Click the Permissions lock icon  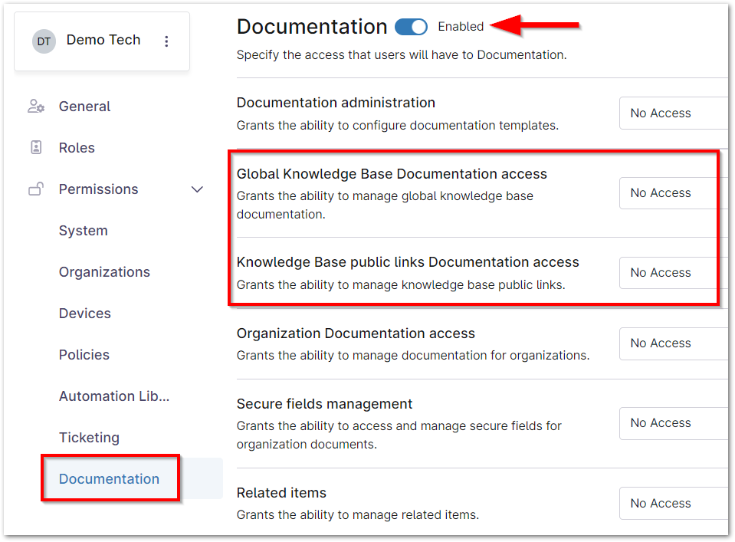tap(36, 189)
